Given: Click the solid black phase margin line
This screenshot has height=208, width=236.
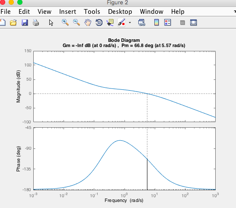Looking at the screenshot, I should [147, 174].
